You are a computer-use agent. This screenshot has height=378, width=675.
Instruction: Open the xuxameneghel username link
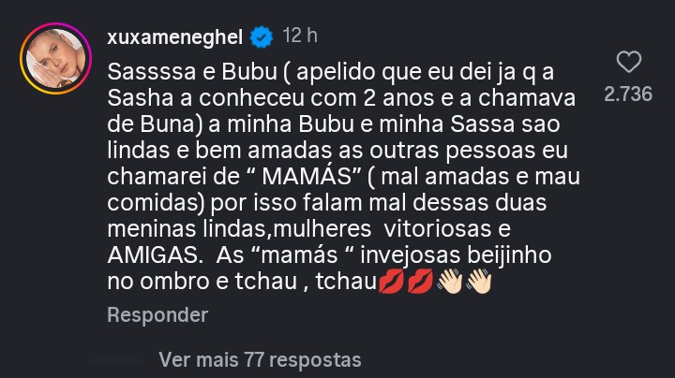click(175, 36)
